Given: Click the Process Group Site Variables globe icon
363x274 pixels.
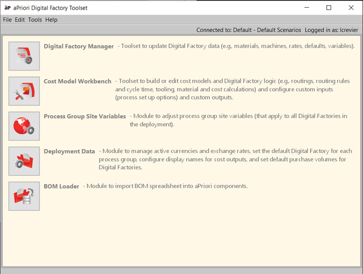Looking at the screenshot, I should [24, 126].
